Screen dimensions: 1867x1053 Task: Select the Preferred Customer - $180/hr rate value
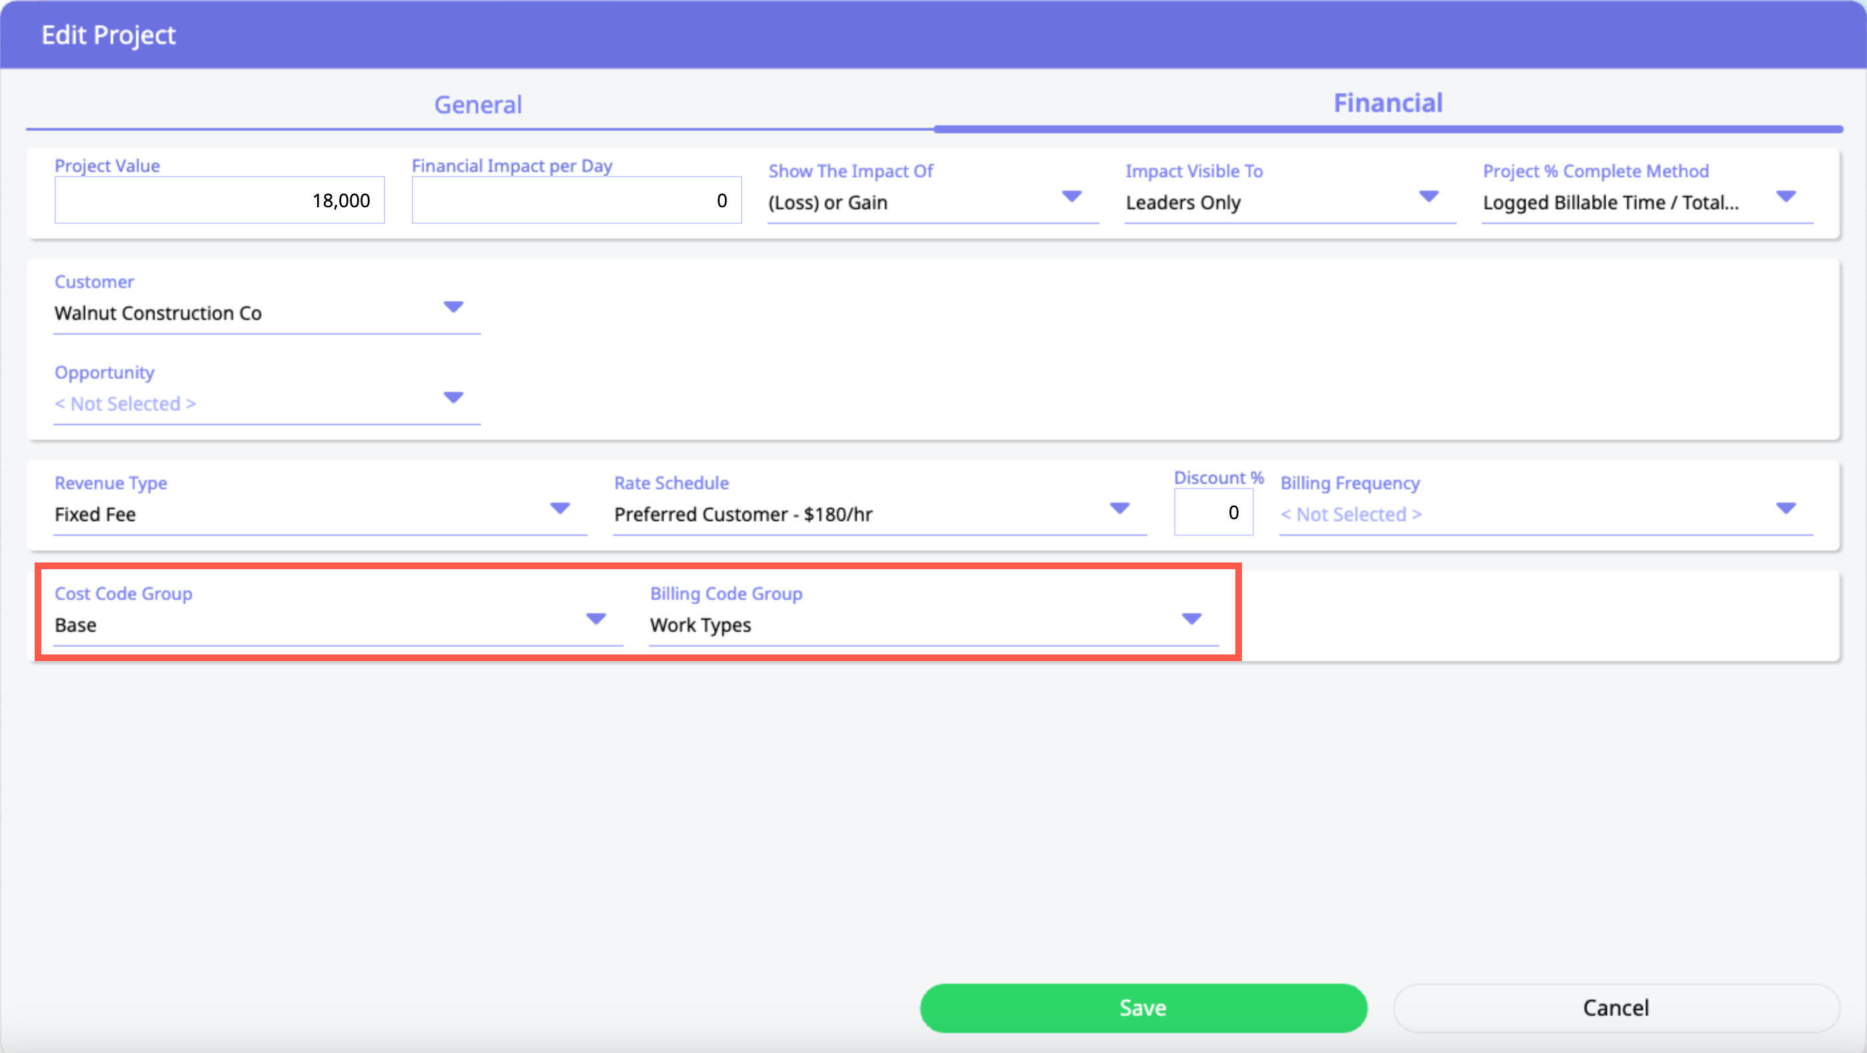click(743, 515)
